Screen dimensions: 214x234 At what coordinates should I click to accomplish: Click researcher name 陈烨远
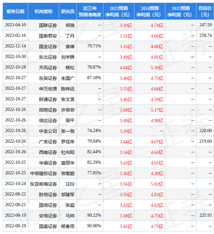pyautogui.click(x=68, y=89)
